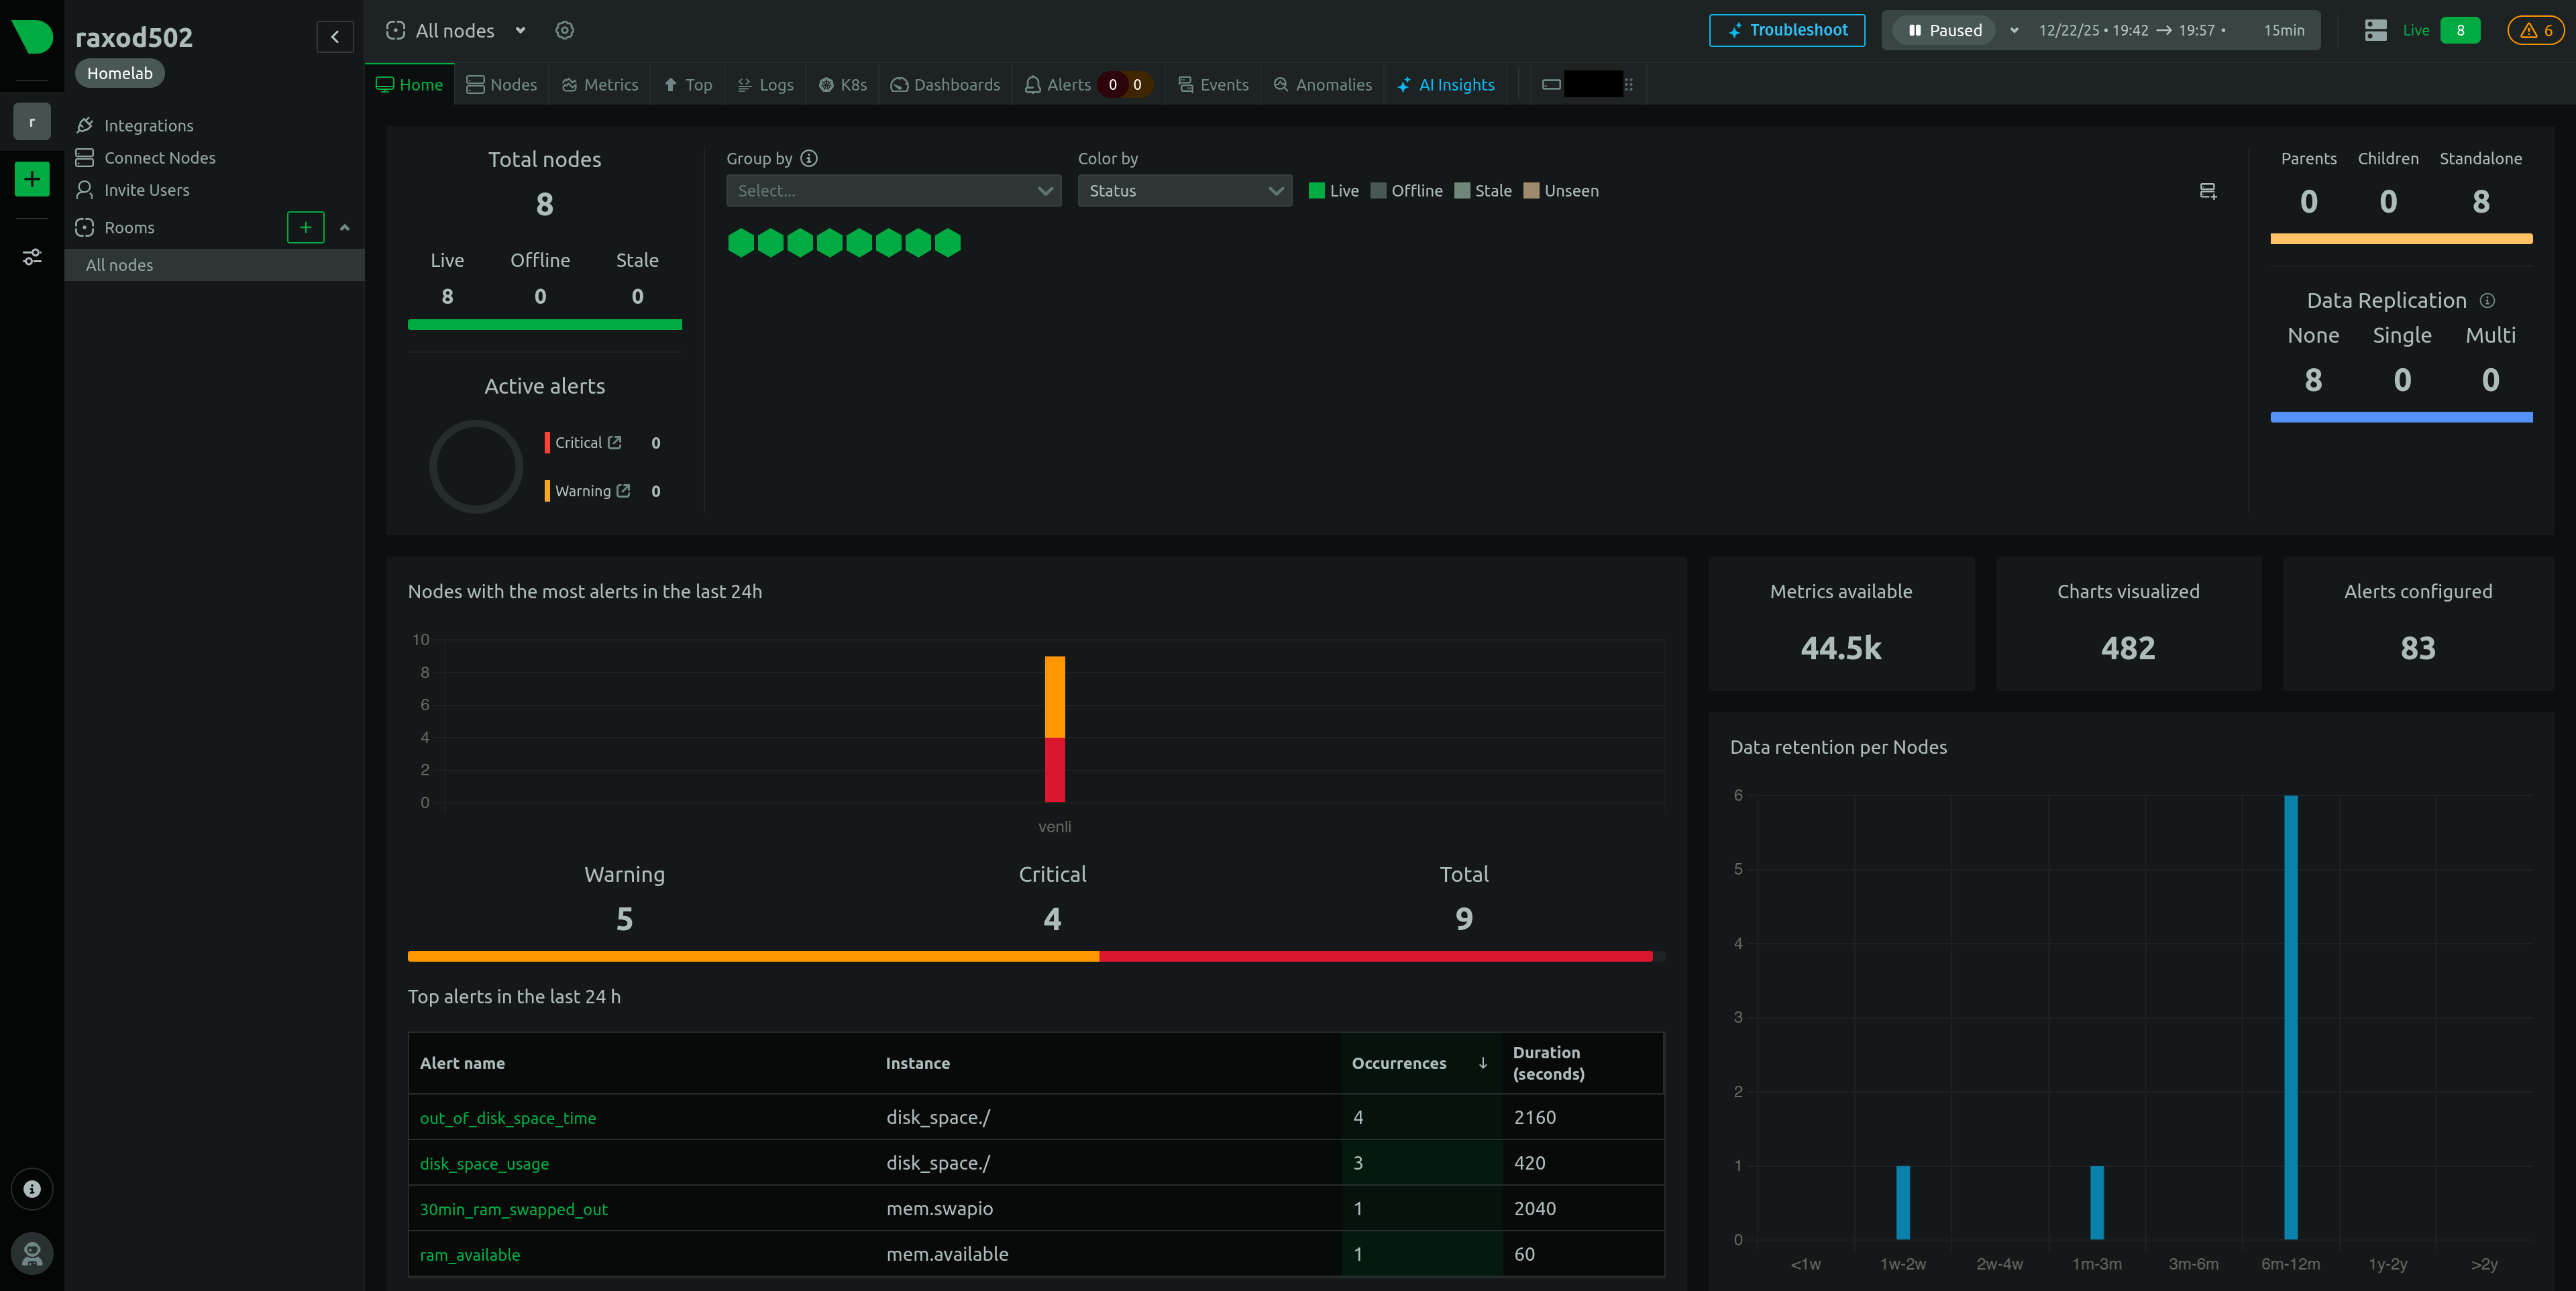Add a new room with plus button
Image resolution: width=2576 pixels, height=1291 pixels.
(305, 227)
